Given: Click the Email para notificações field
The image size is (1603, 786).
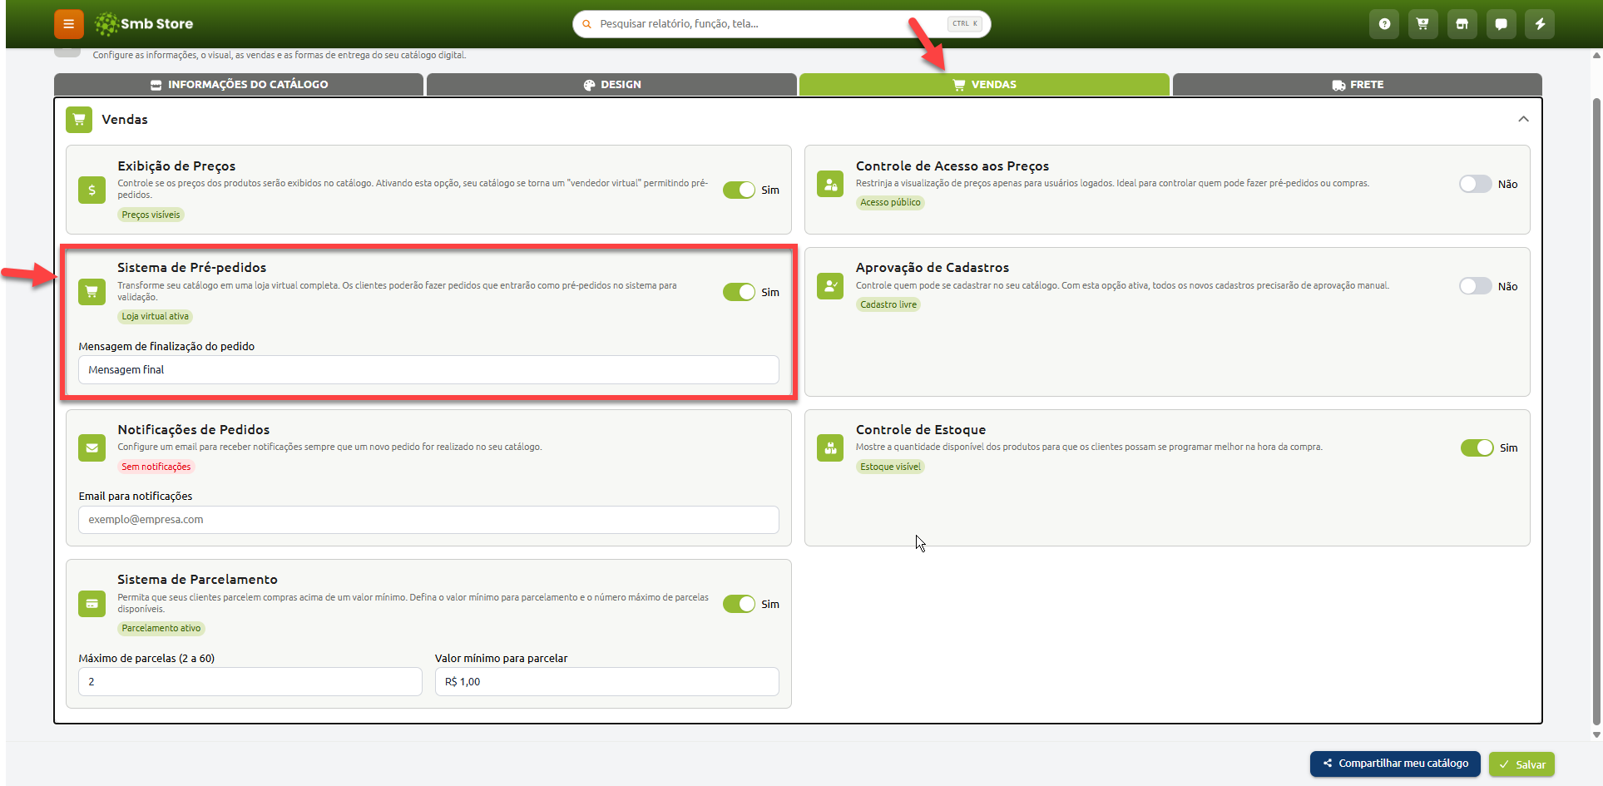Looking at the screenshot, I should pos(428,520).
